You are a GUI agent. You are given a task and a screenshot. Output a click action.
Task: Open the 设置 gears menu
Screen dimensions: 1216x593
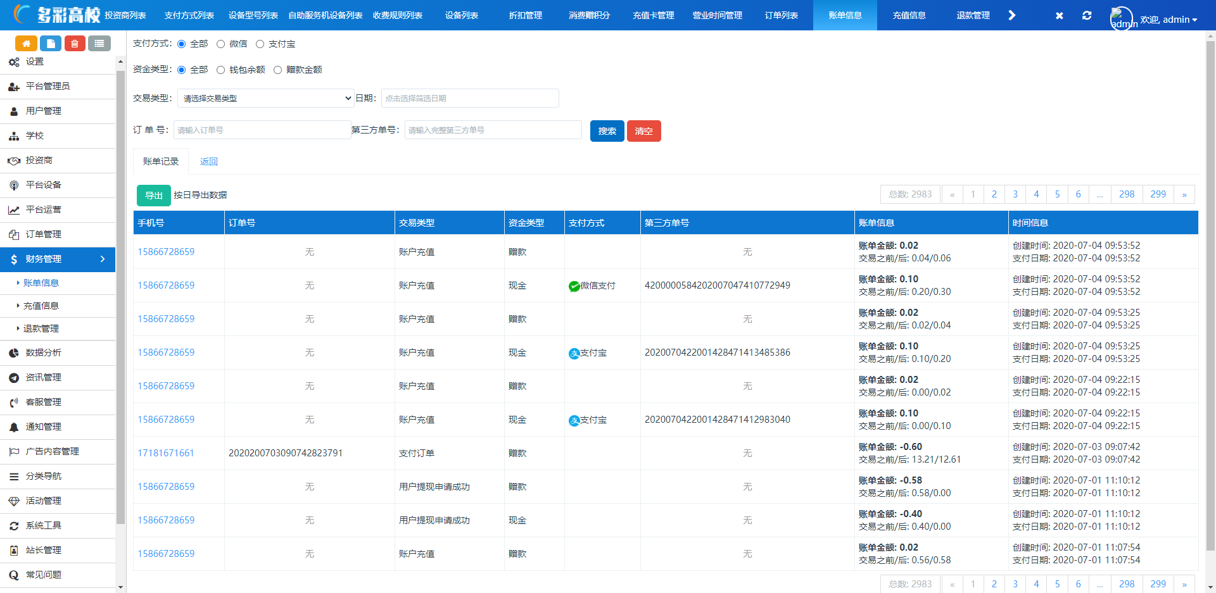58,62
